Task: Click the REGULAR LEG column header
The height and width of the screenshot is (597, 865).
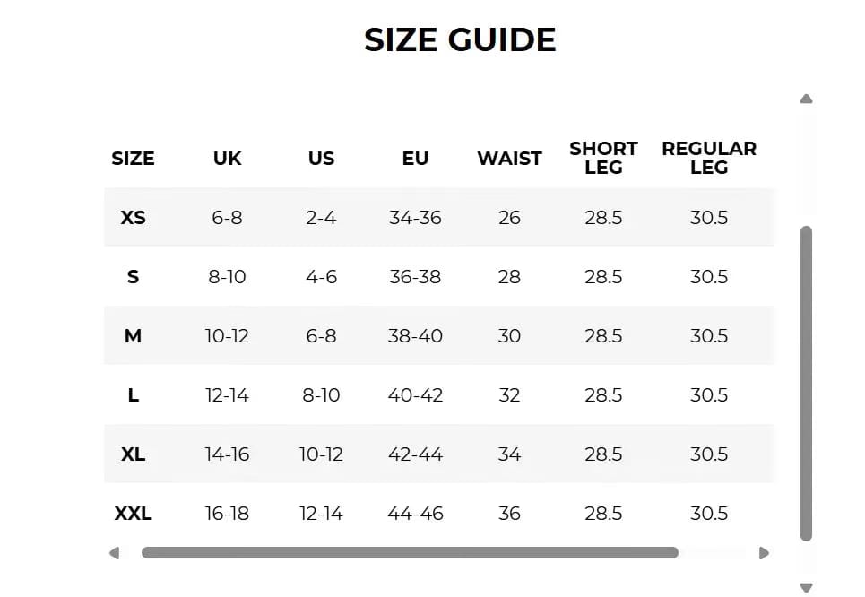Action: pos(709,158)
